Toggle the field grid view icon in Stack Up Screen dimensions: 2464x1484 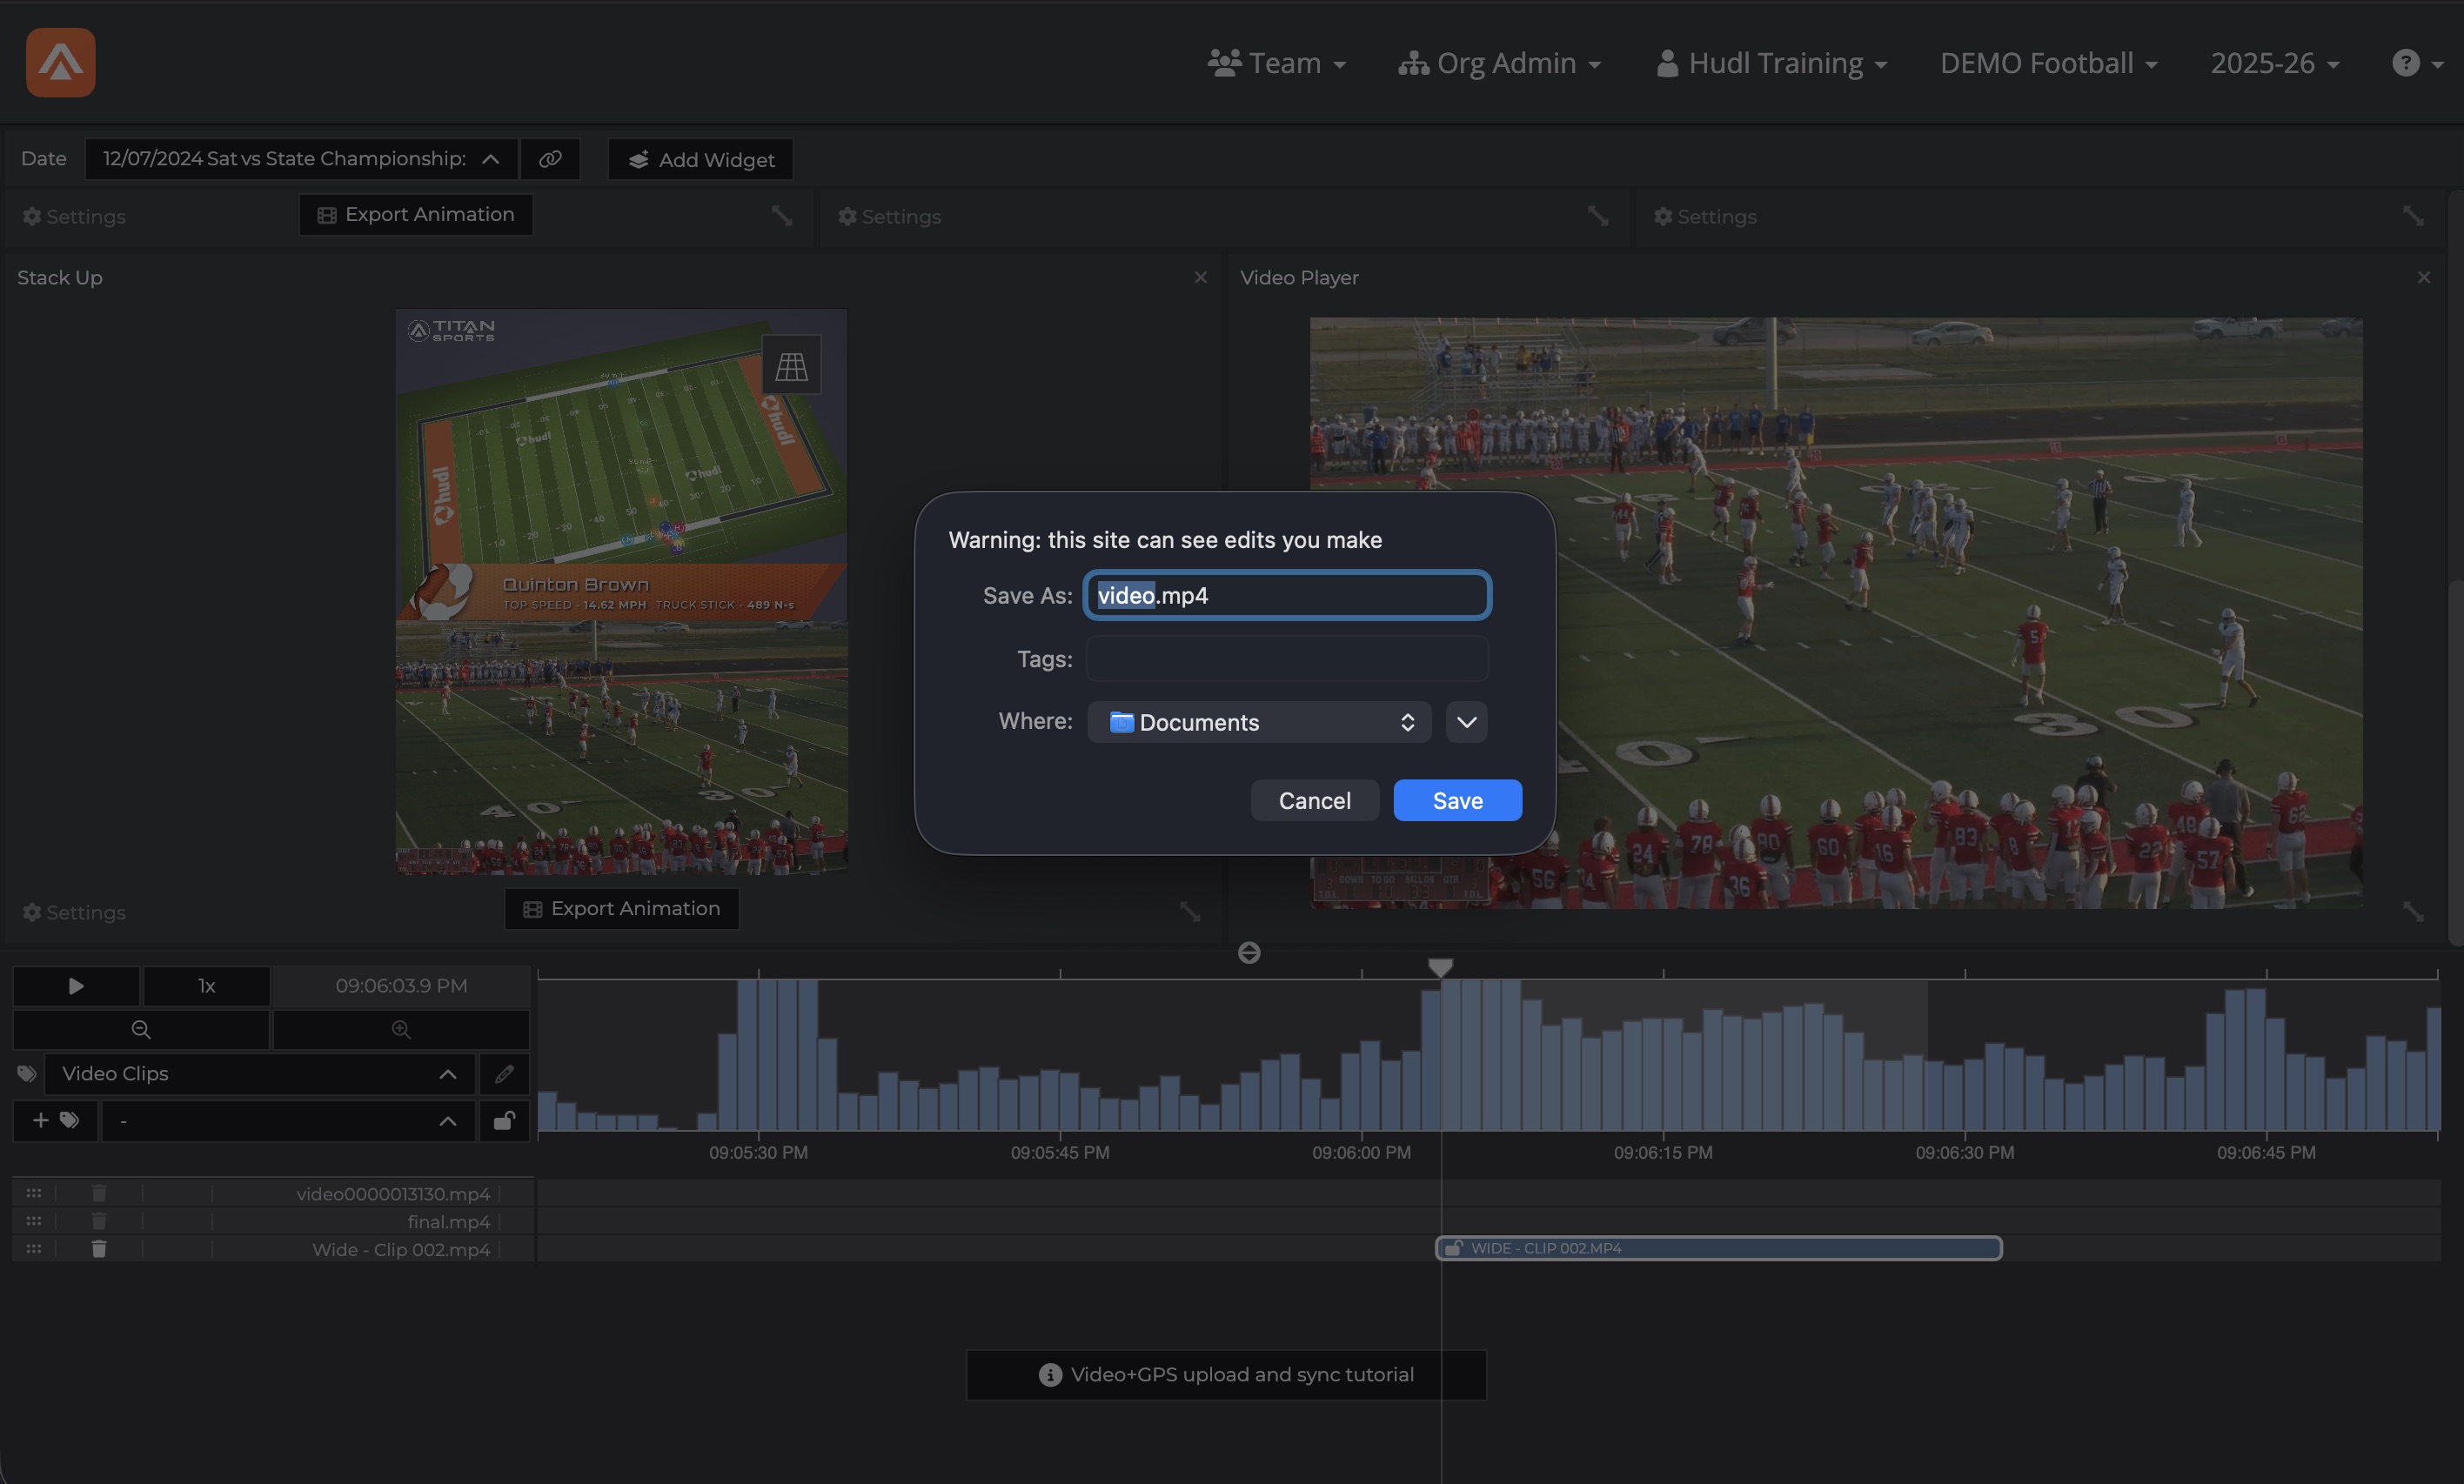[791, 366]
